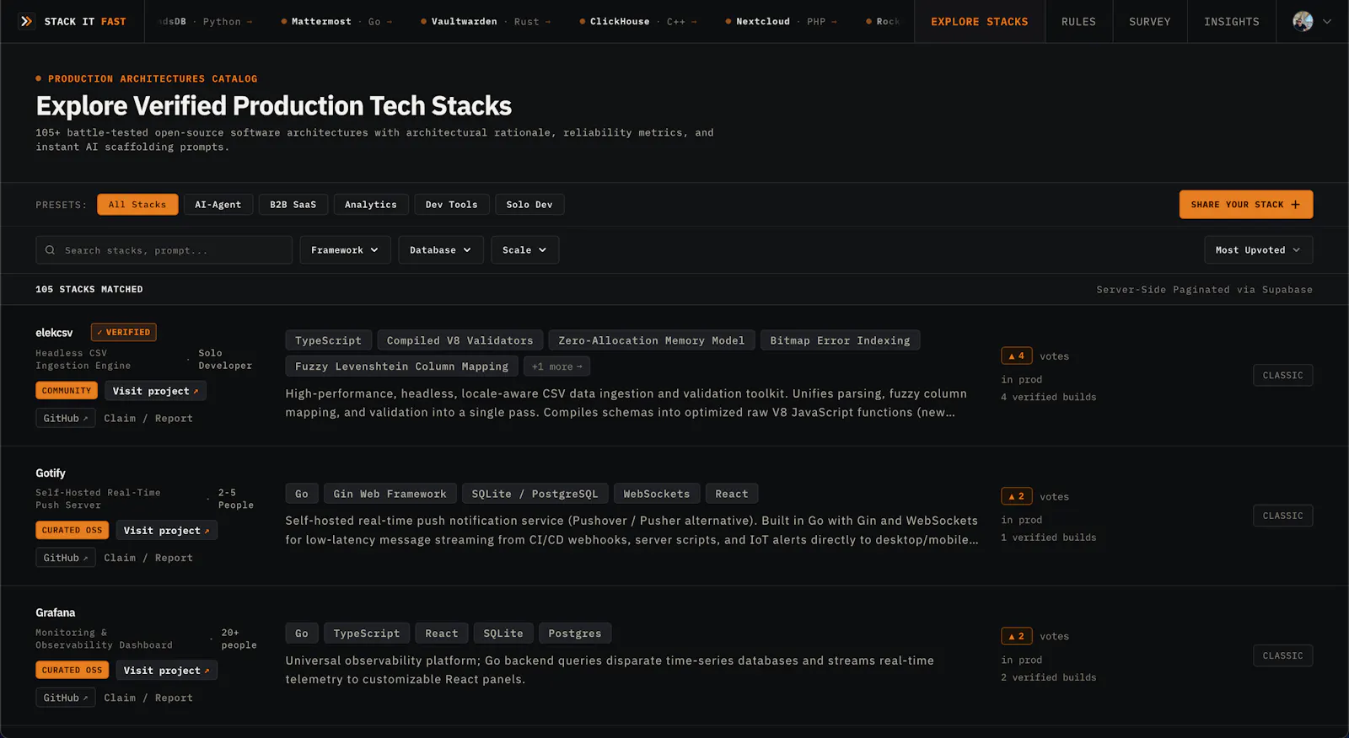The image size is (1349, 738).
Task: Select the B2B SaaS preset
Action: [293, 205]
